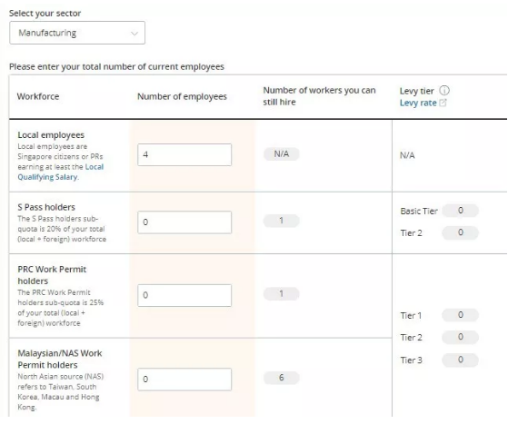Click the Work Permit Tier 2 count badge
Viewport: 528px width, 424px height.
[460, 337]
